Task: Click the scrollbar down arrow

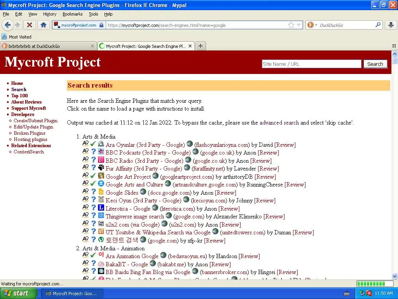Action: pyautogui.click(x=395, y=276)
